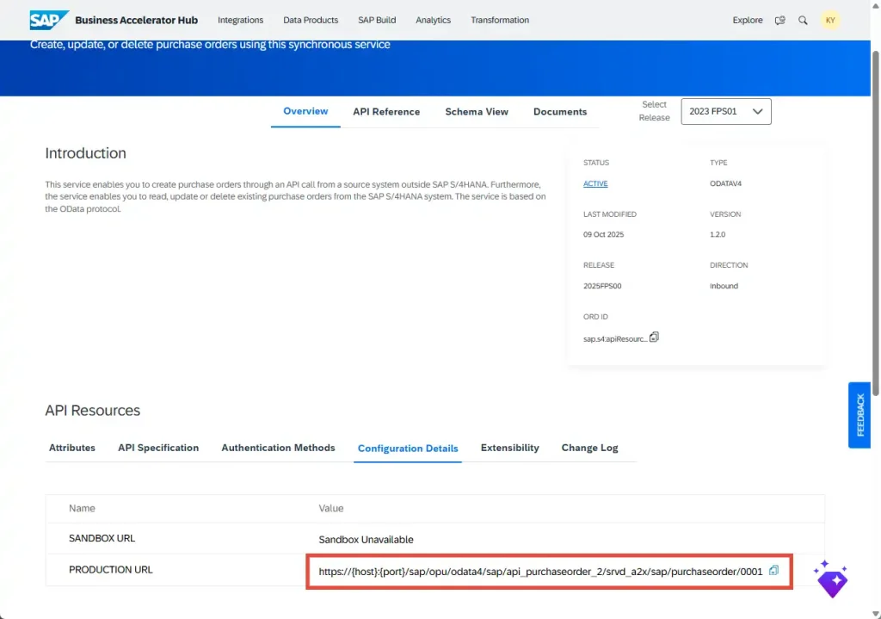Expand the Select Release dropdown
Viewport: 881px width, 619px height.
click(x=725, y=112)
